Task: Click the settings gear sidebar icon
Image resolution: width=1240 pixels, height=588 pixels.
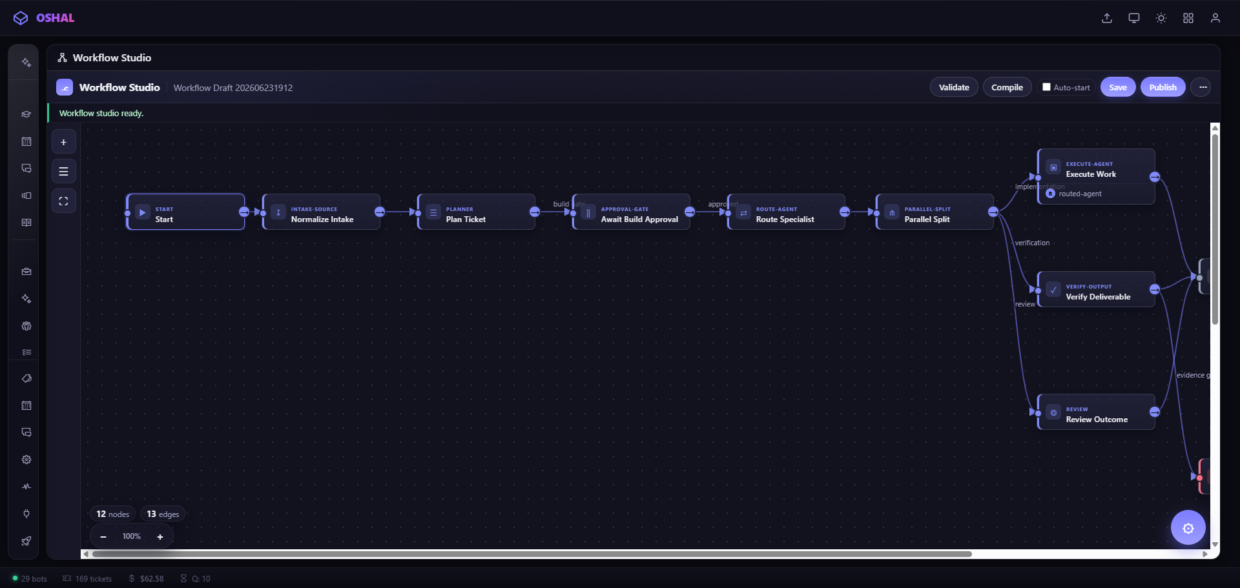Action: click(x=26, y=460)
